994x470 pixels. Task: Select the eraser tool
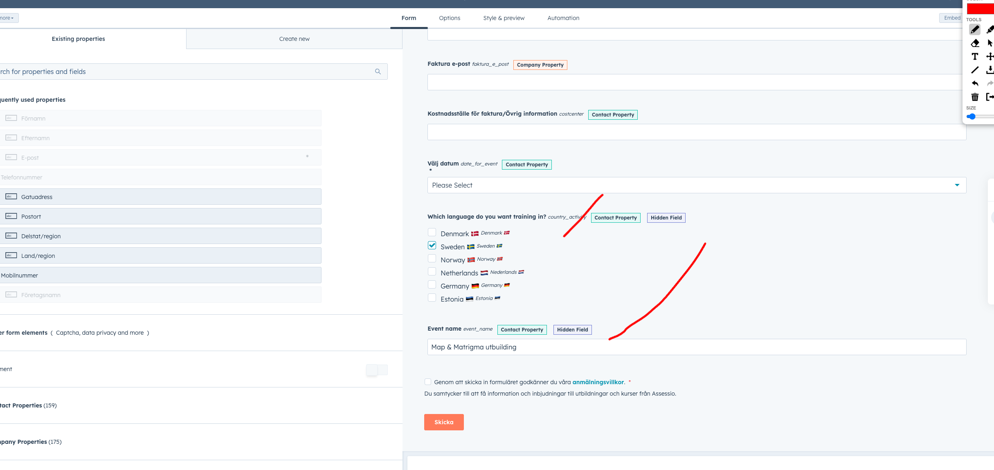click(x=975, y=43)
